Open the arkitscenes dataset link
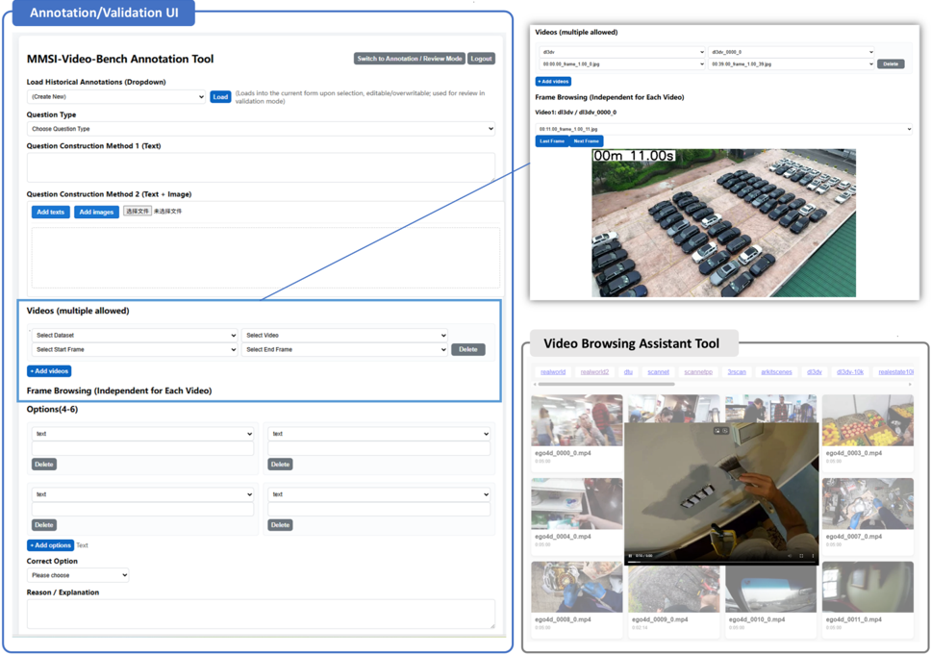 (776, 371)
